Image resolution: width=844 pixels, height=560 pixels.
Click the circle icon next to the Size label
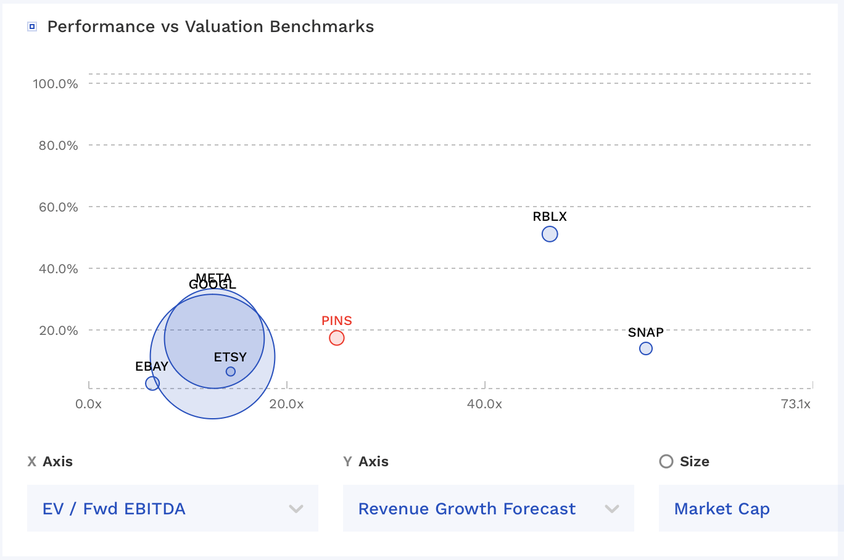[x=666, y=461]
